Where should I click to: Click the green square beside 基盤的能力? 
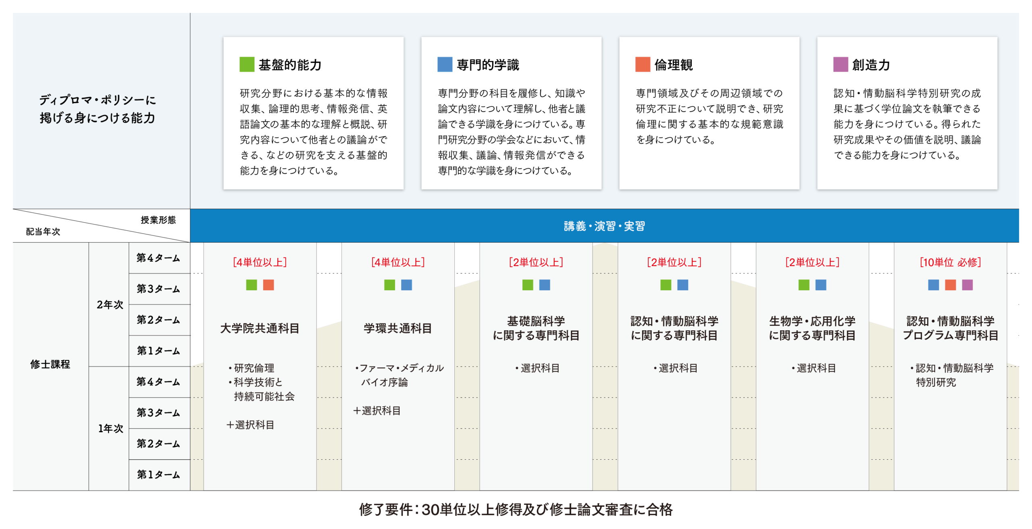(247, 65)
